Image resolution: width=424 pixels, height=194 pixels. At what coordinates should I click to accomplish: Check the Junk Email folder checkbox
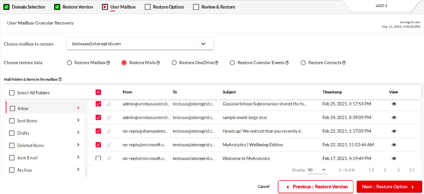12,158
